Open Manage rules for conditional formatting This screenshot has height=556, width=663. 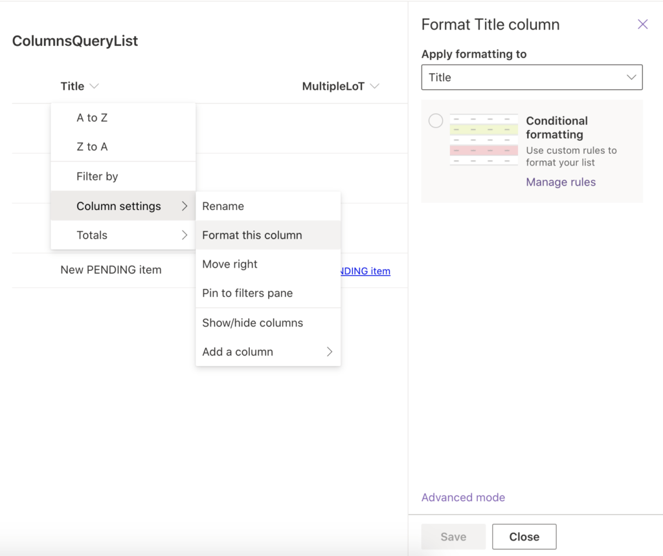[x=560, y=182]
